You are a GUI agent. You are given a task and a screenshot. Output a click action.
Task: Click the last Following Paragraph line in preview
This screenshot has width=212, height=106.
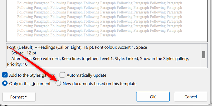pyautogui.click(x=66, y=35)
